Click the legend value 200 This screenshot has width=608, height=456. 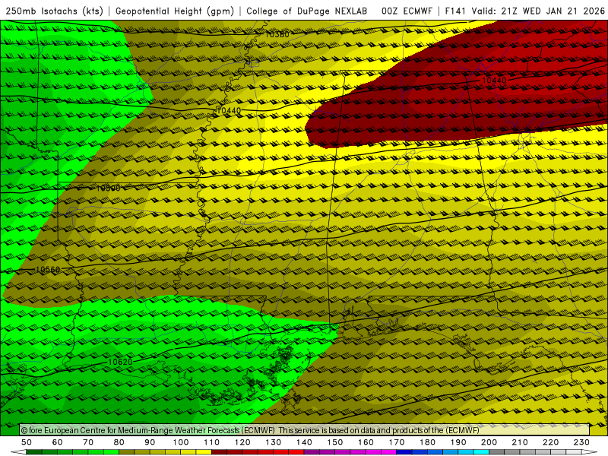tap(489, 442)
